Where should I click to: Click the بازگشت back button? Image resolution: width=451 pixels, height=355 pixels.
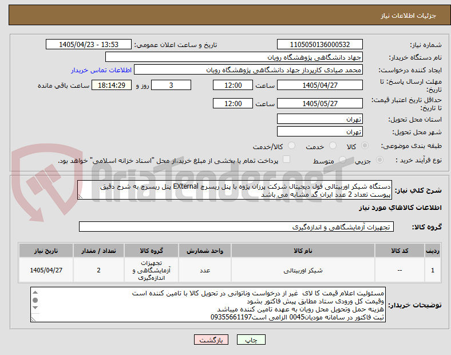[x=211, y=340]
